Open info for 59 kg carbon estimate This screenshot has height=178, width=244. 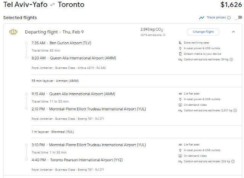coord(231,59)
